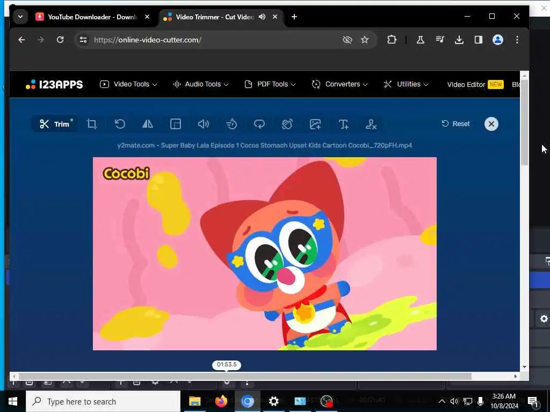Viewport: 550px width, 412px height.
Task: Click the Cocobi video preview
Action: click(264, 254)
